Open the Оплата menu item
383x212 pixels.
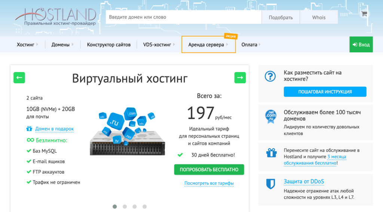coord(249,44)
